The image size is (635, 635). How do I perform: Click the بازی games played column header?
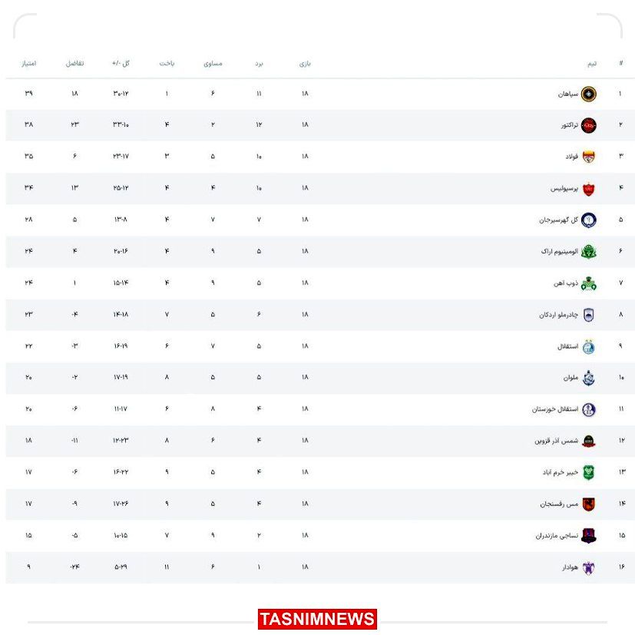click(x=305, y=63)
